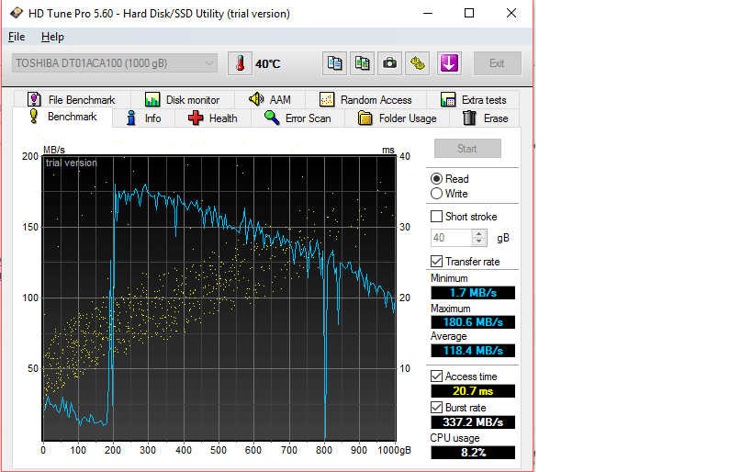Screen dimensions: 752x472
Task: Switch to the Random Access tab
Action: [x=366, y=100]
